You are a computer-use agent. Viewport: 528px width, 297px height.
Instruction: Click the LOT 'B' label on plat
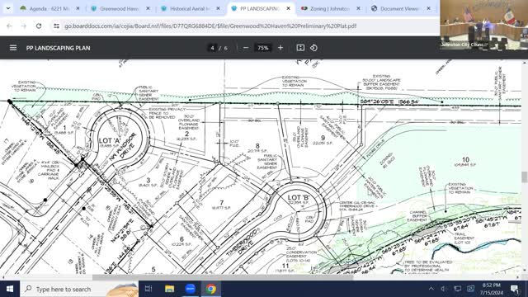(x=299, y=198)
